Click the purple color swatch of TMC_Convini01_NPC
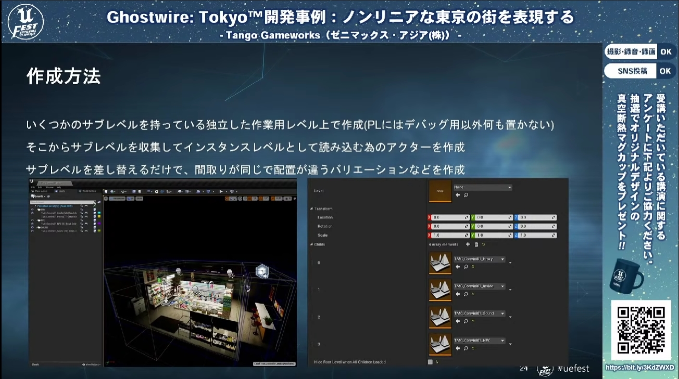The height and width of the screenshot is (379, 679). [100, 224]
